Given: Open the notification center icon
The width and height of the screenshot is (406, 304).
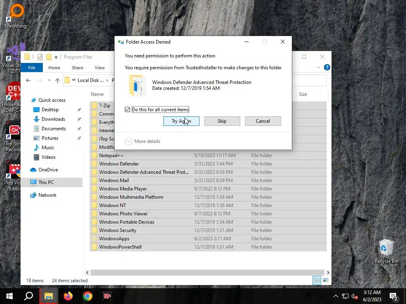Looking at the screenshot, I should coord(393,296).
